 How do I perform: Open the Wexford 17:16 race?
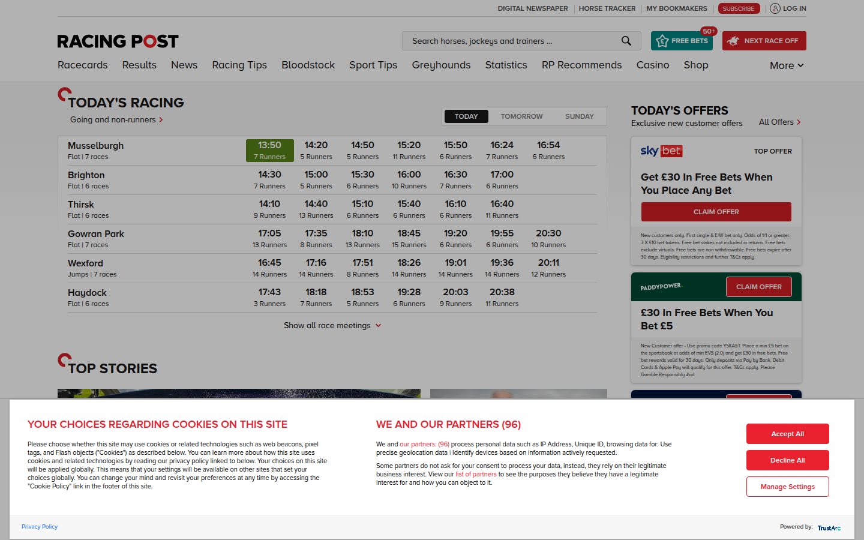pos(316,268)
